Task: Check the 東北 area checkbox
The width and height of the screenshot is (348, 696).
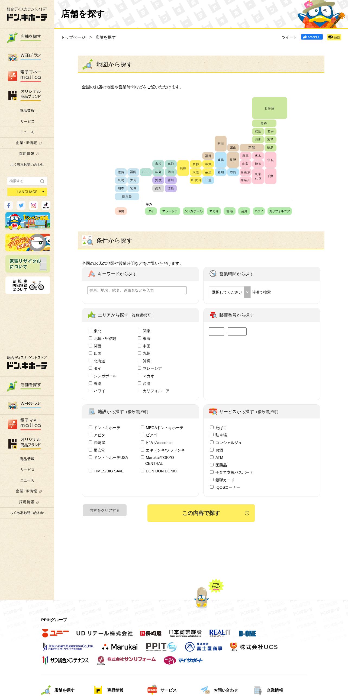Action: [90, 331]
